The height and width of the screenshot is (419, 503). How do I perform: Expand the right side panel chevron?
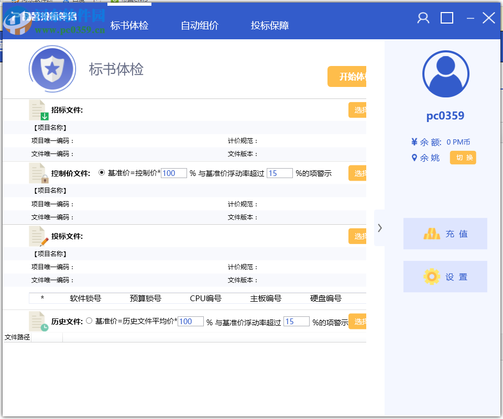(379, 228)
